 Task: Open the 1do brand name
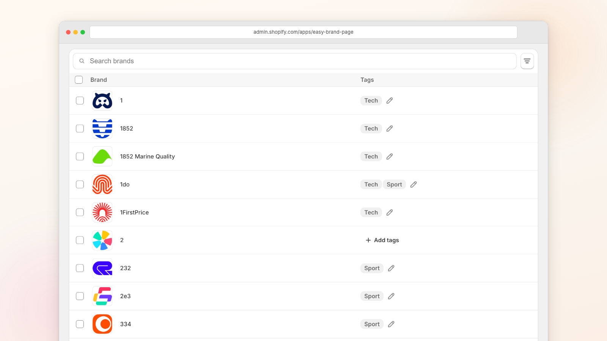pos(125,185)
